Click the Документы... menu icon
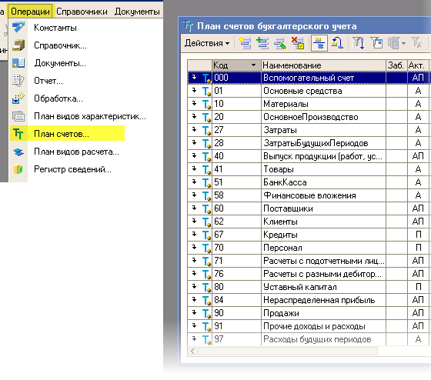431x380 pixels. pyautogui.click(x=18, y=62)
